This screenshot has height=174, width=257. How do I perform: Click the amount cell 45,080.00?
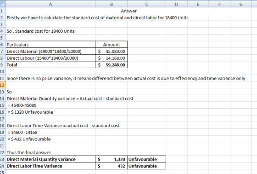click(x=111, y=51)
